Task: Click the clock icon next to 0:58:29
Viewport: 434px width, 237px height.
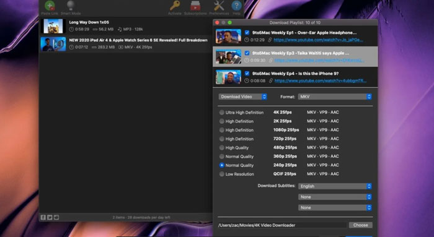Action: click(71, 29)
